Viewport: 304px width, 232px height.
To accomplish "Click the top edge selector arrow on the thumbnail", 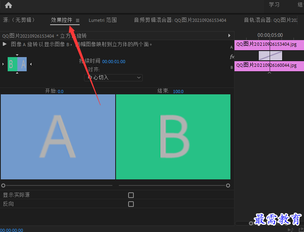I will 17,55.
